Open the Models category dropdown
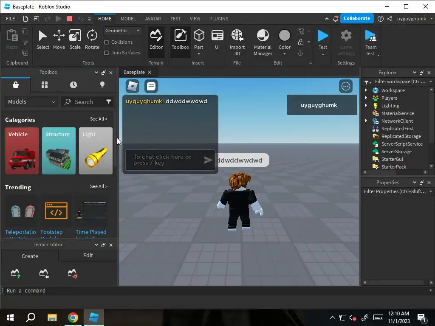 click(31, 102)
